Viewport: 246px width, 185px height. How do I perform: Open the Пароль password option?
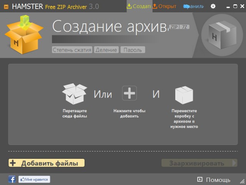pyautogui.click(x=133, y=50)
